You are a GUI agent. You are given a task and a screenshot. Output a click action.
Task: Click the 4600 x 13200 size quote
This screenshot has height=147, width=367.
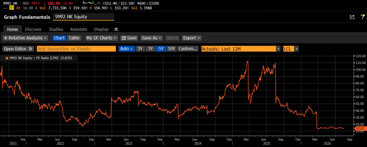(x=147, y=3)
